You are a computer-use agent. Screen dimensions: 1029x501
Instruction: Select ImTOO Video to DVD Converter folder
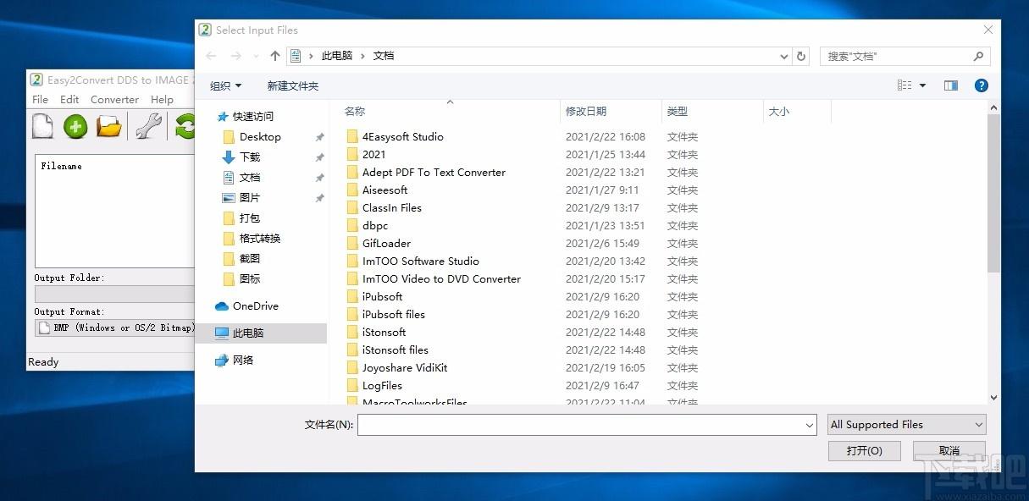[441, 278]
